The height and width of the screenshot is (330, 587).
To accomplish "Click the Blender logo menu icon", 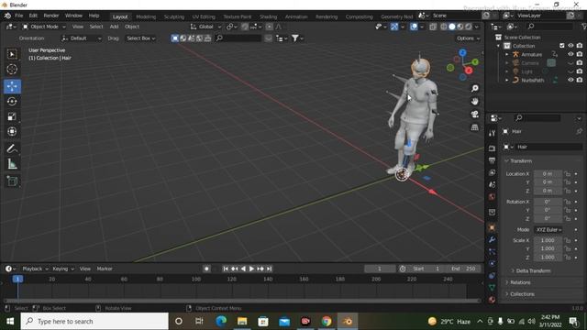I will (7, 16).
